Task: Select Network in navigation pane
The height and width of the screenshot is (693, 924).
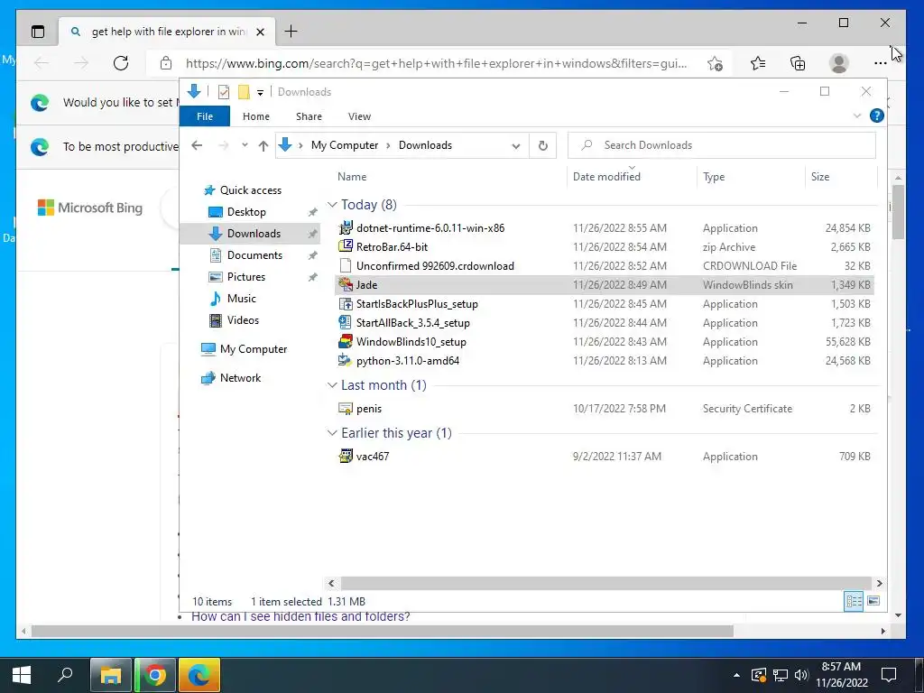Action: pos(240,378)
